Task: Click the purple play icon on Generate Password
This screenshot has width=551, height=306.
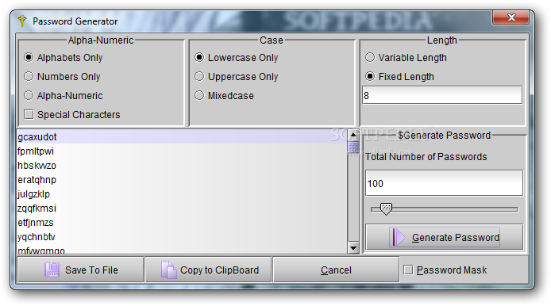Action: point(399,238)
